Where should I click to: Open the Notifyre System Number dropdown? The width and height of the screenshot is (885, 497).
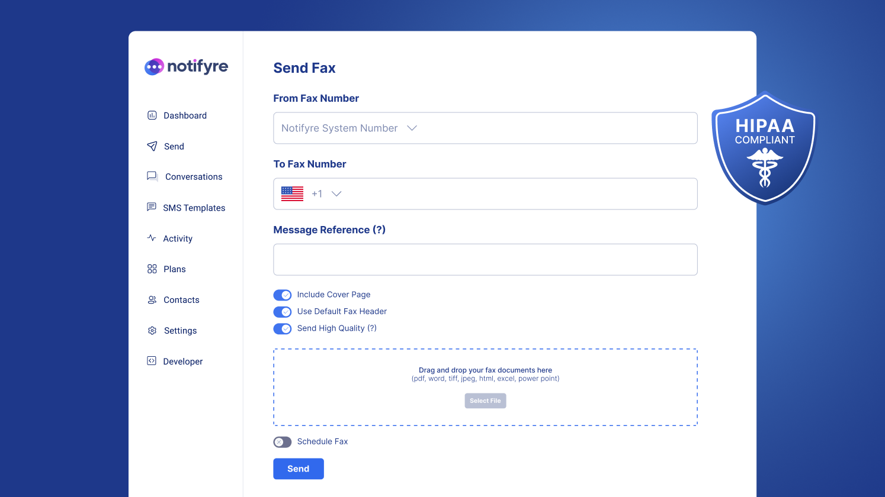pos(412,128)
